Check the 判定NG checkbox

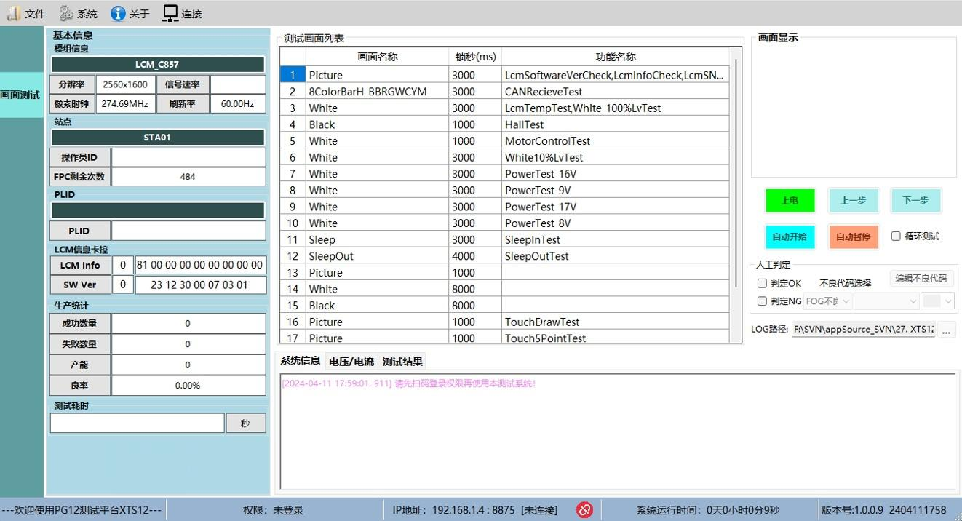(762, 301)
